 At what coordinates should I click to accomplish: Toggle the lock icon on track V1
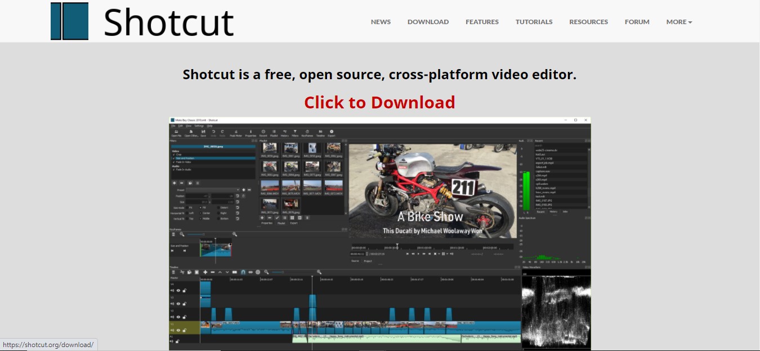(185, 330)
